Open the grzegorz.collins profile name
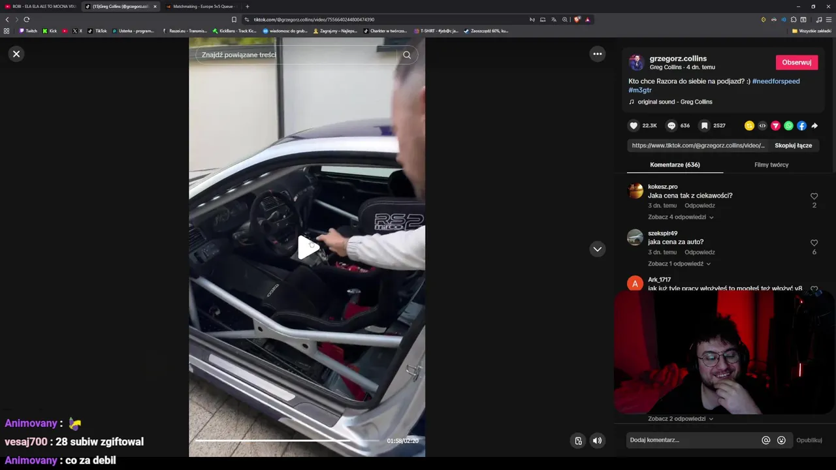 point(678,59)
